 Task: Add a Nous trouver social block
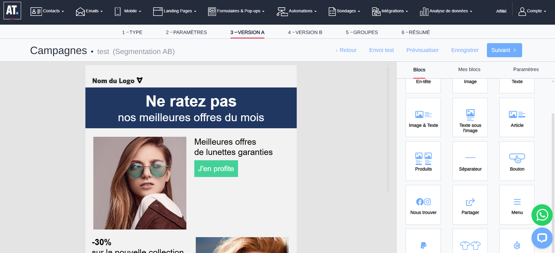[423, 205]
